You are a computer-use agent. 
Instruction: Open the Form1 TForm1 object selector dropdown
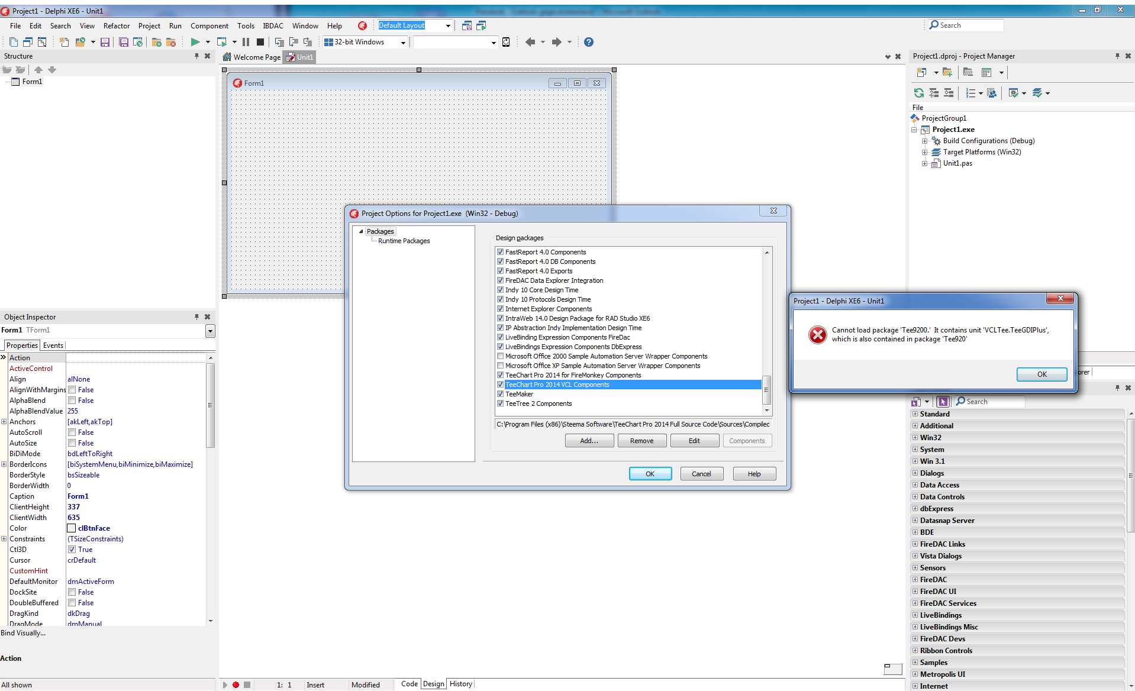(210, 331)
